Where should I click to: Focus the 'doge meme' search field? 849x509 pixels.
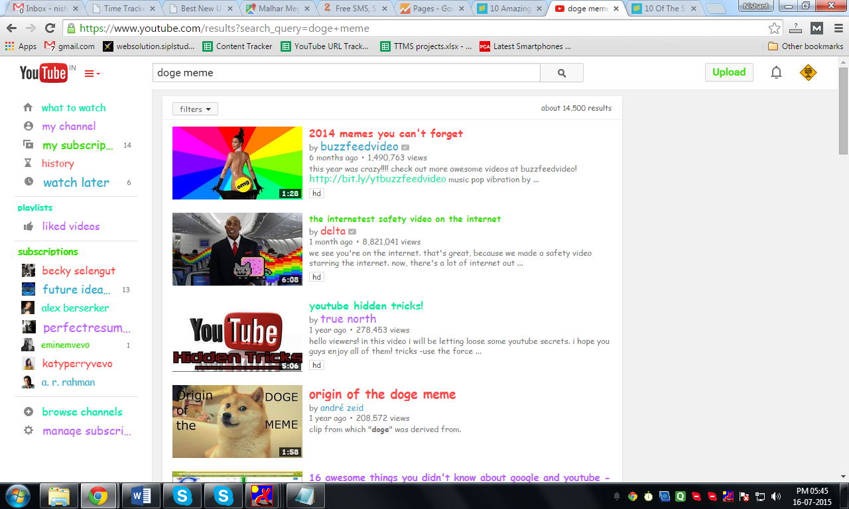point(346,73)
